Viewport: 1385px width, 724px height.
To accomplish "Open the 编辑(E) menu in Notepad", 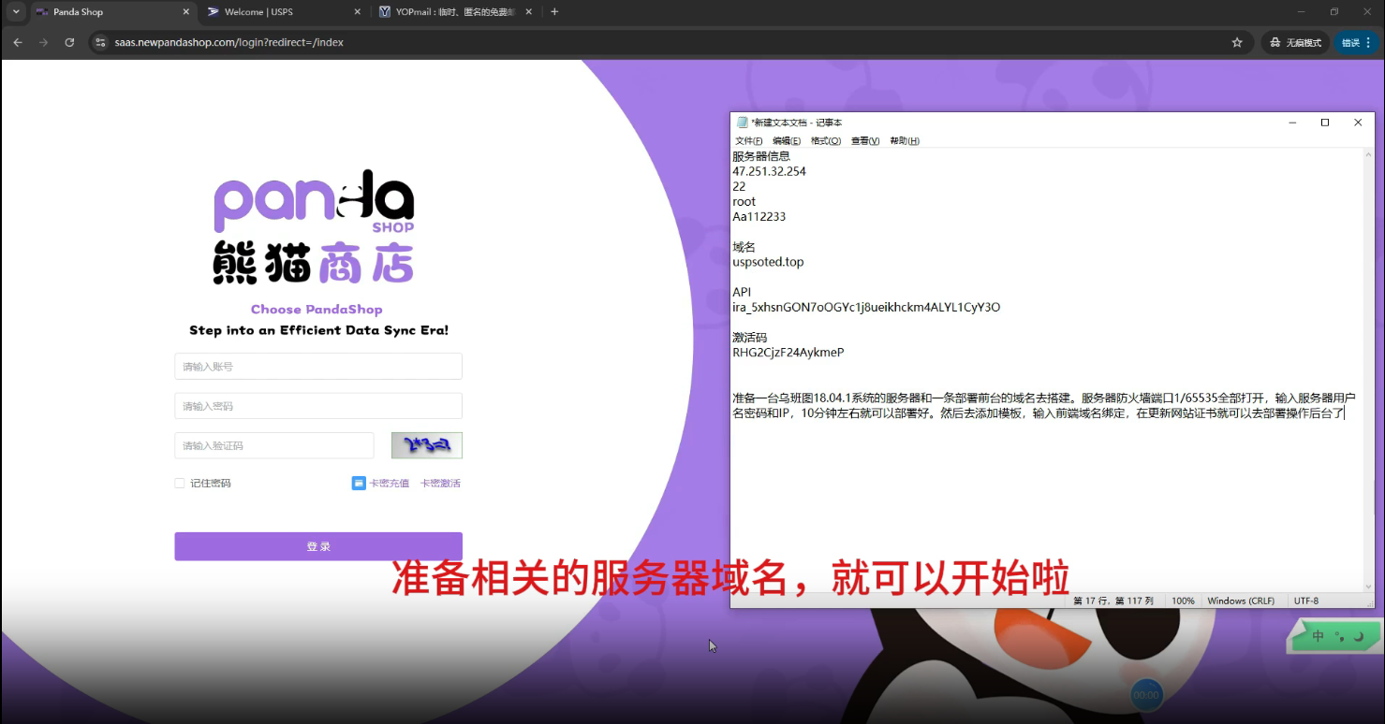I will (x=787, y=141).
